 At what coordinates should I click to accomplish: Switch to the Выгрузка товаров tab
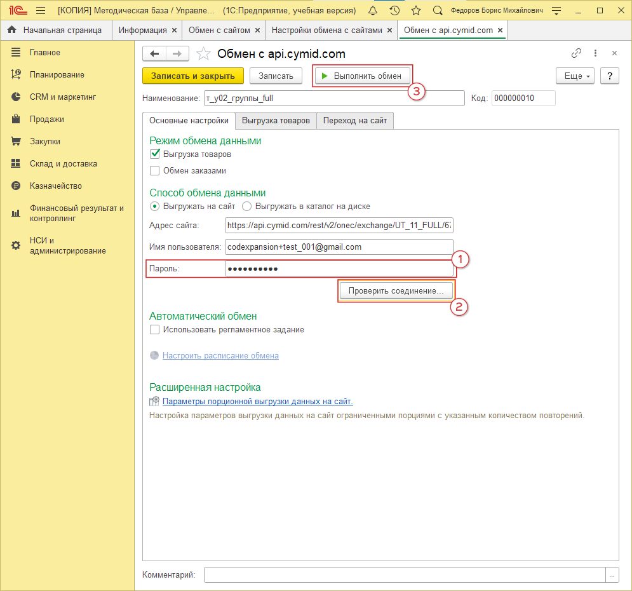coord(276,120)
